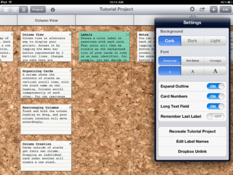The image size is (233, 175).
Task: Switch to the outline list view
Action: point(15,9)
